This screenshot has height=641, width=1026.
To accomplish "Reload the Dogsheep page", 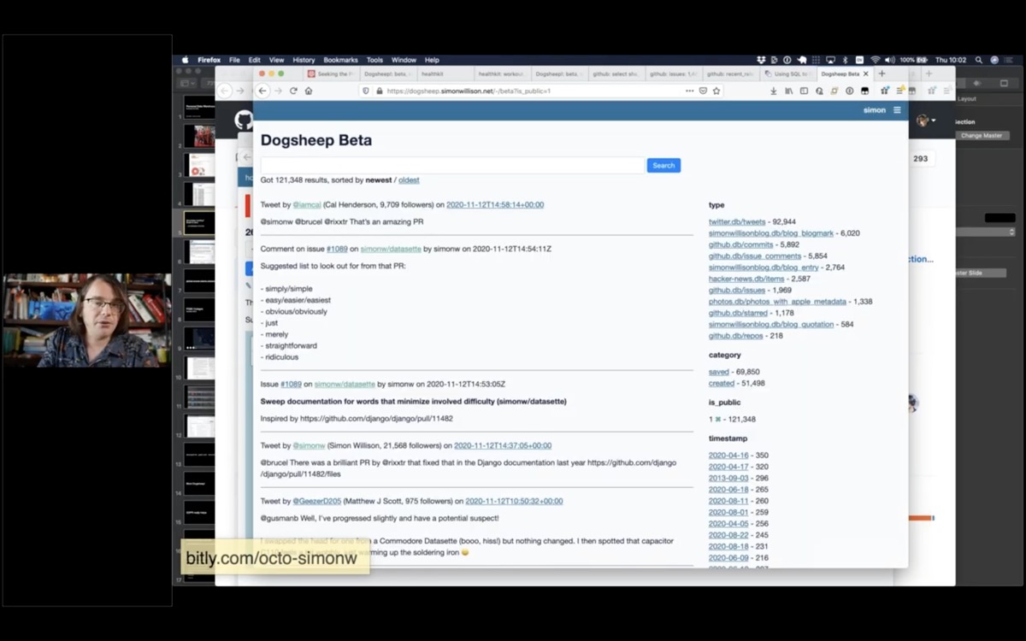I will click(x=293, y=91).
